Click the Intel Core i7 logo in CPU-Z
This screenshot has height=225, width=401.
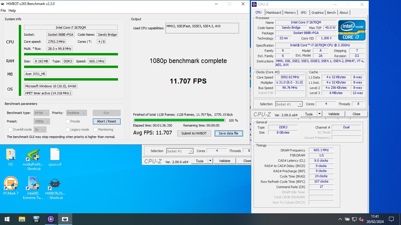coord(352,30)
